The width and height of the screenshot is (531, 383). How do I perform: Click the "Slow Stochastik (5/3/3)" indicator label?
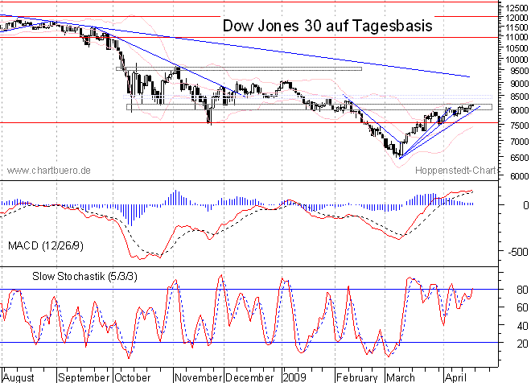click(84, 276)
